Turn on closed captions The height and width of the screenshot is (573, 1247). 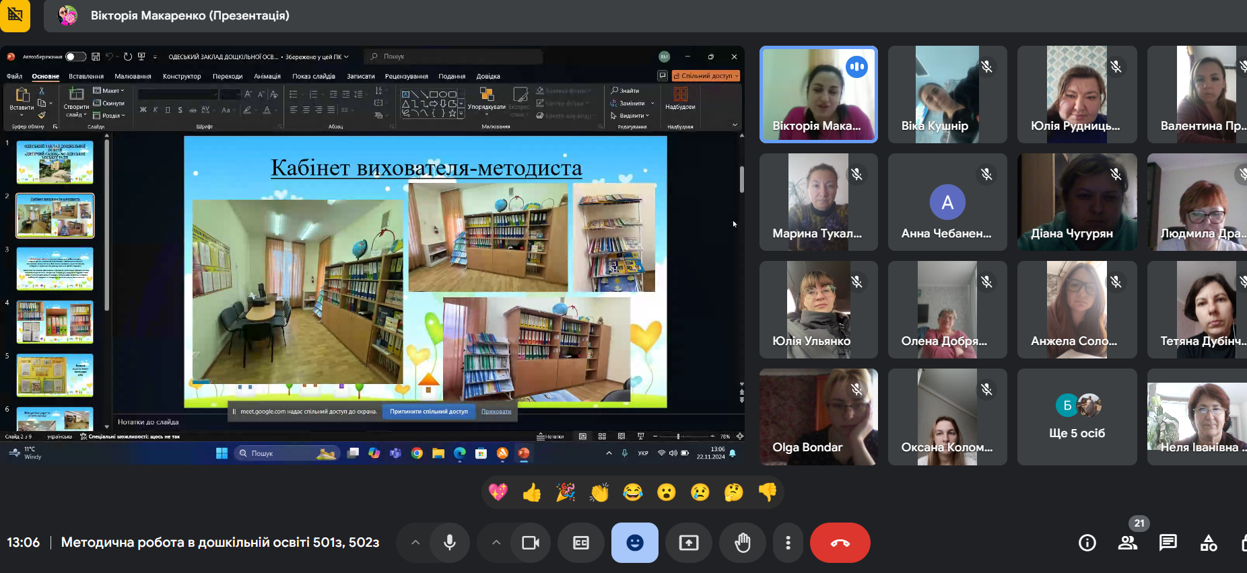[x=581, y=543]
